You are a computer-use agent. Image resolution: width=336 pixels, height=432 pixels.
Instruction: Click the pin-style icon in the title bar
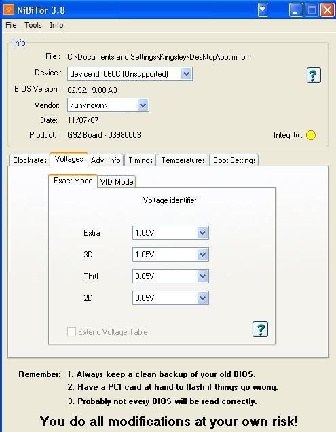(x=263, y=10)
